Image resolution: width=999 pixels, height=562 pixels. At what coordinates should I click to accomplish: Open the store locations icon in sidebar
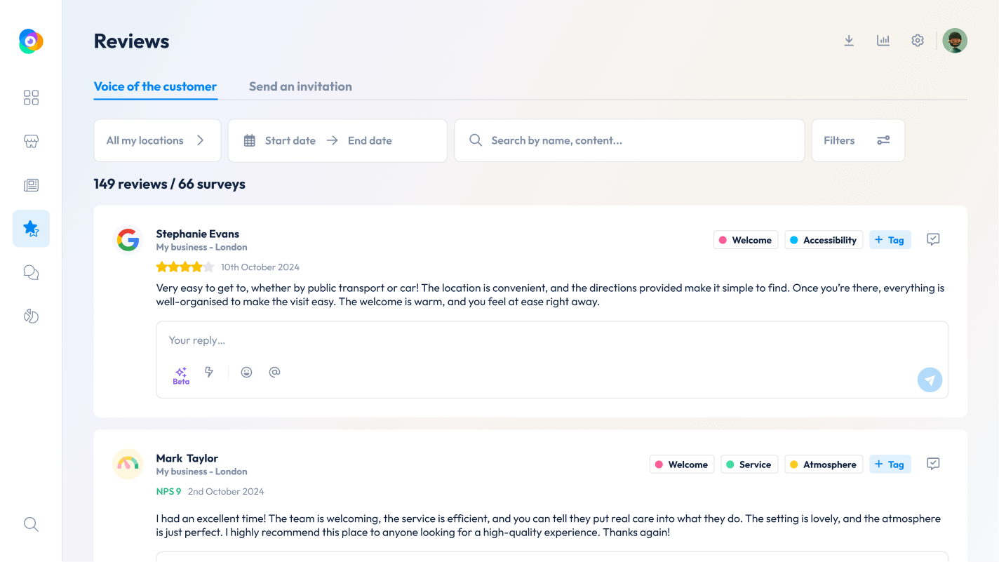click(31, 141)
